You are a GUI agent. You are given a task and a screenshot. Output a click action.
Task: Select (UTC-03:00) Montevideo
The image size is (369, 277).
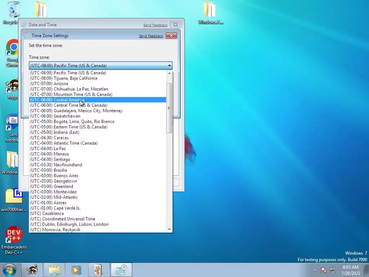[x=98, y=192]
